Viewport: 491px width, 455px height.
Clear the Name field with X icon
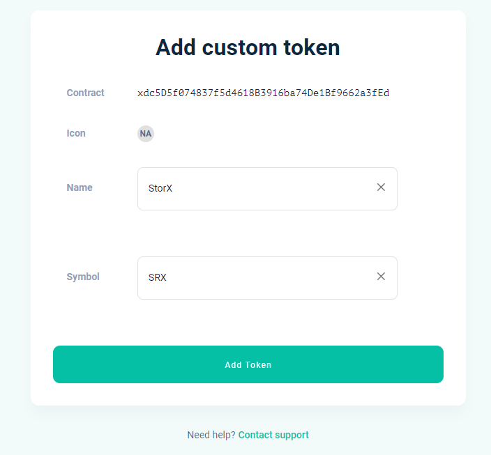[381, 187]
